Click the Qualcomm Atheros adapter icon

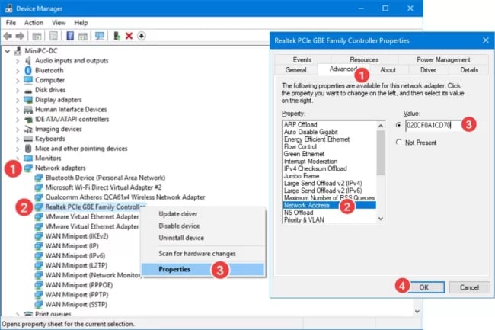(39, 197)
